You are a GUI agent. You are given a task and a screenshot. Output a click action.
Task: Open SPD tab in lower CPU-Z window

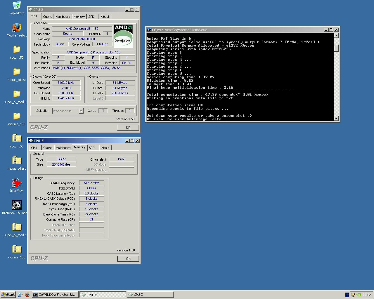92,148
